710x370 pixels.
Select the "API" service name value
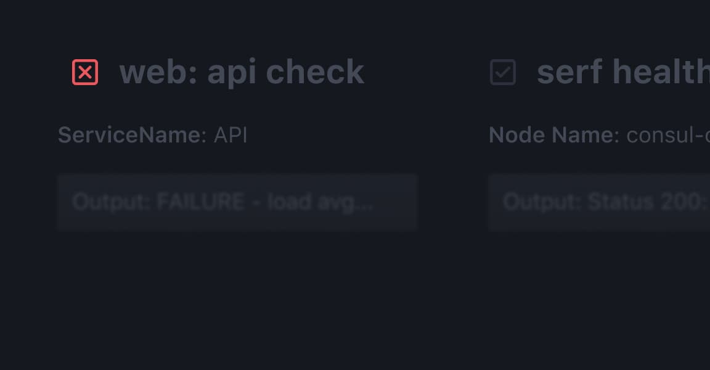[x=231, y=135]
